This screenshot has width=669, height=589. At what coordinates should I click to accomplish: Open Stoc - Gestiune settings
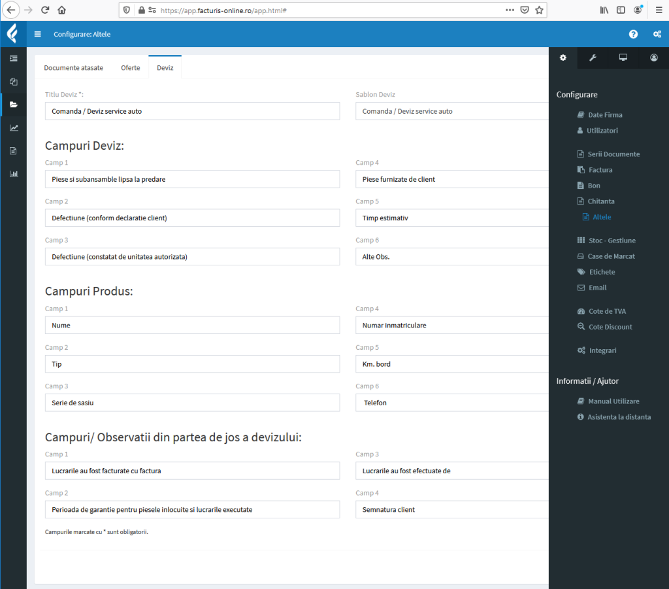(x=606, y=241)
